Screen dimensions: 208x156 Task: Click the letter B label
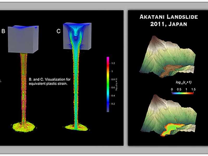coord(3,31)
